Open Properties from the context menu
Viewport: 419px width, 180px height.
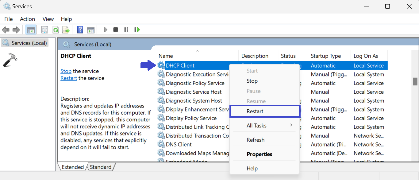[x=259, y=154]
